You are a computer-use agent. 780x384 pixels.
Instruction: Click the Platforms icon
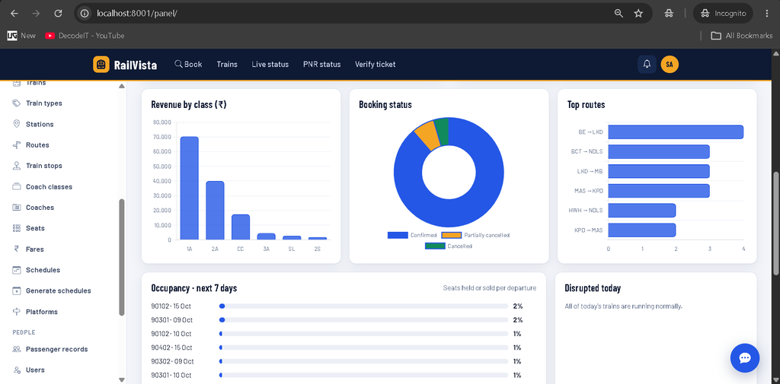[x=17, y=312]
